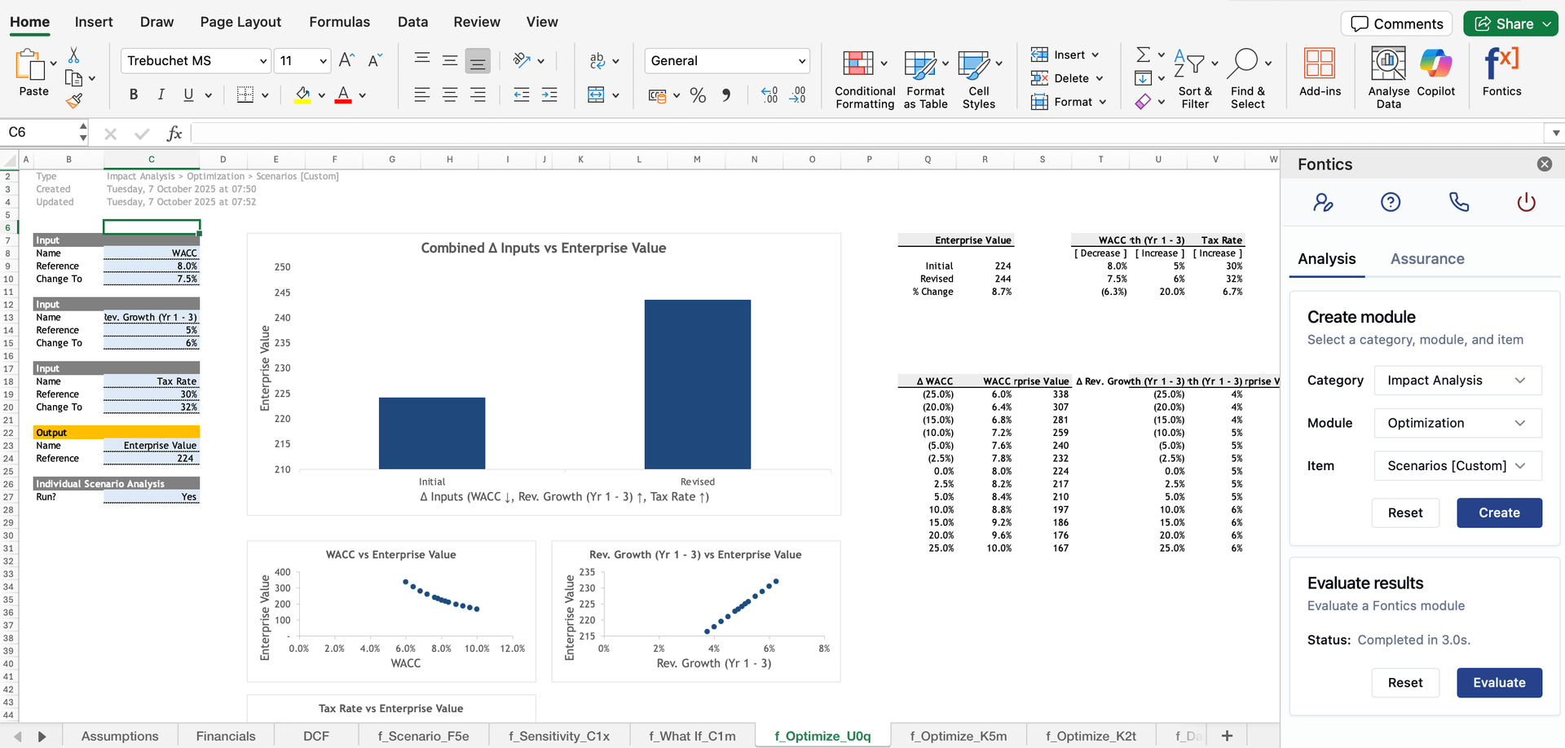This screenshot has height=748, width=1565.
Task: Toggle underline formatting
Action: (188, 95)
